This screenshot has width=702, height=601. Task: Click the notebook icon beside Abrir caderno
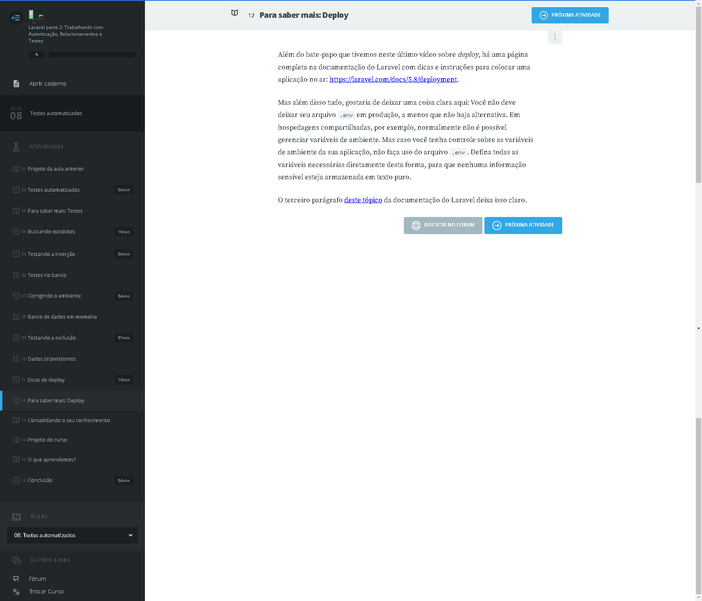16,84
